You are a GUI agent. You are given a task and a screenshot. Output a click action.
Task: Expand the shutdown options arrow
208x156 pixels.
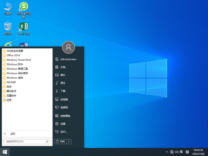click(69, 142)
